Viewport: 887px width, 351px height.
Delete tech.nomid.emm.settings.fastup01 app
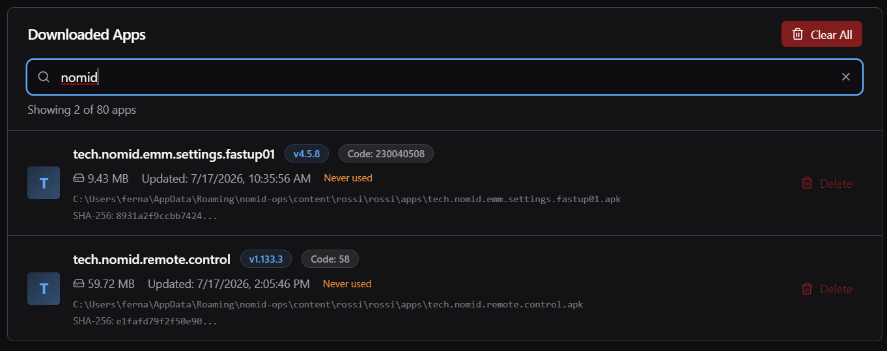(826, 183)
